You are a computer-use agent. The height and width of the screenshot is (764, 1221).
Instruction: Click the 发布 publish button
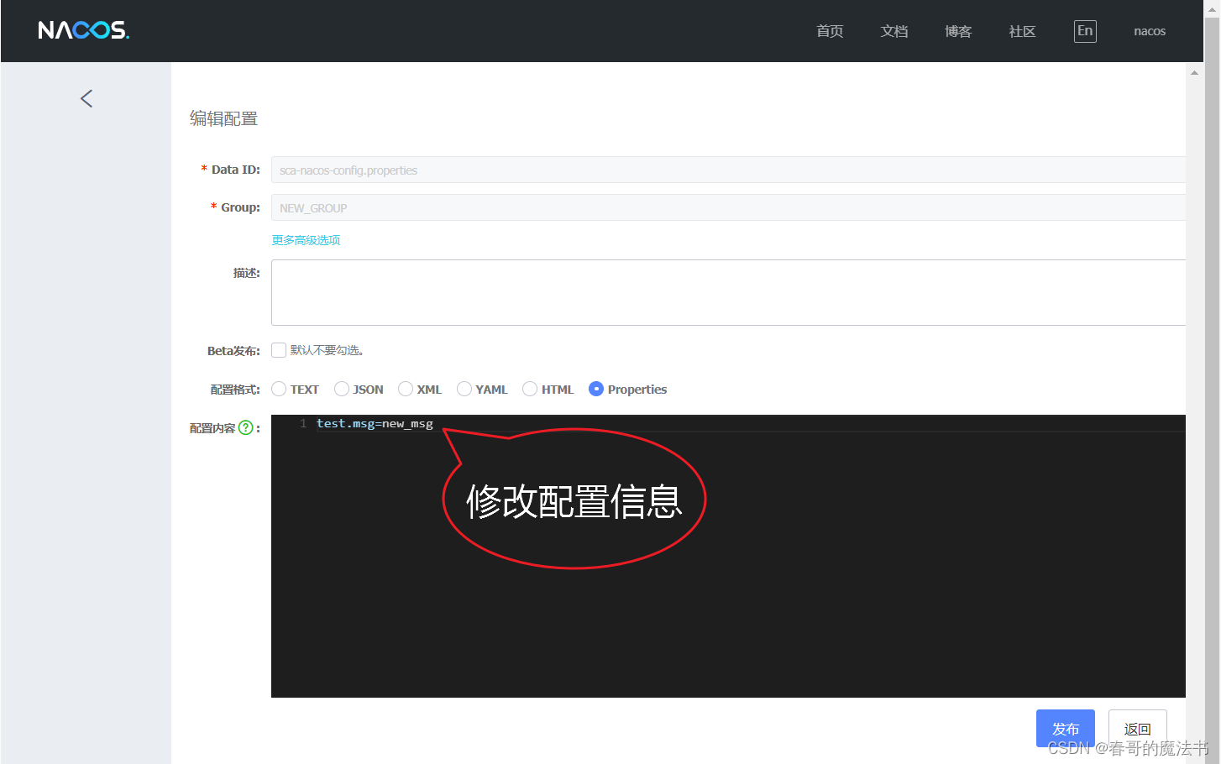[x=1065, y=728]
